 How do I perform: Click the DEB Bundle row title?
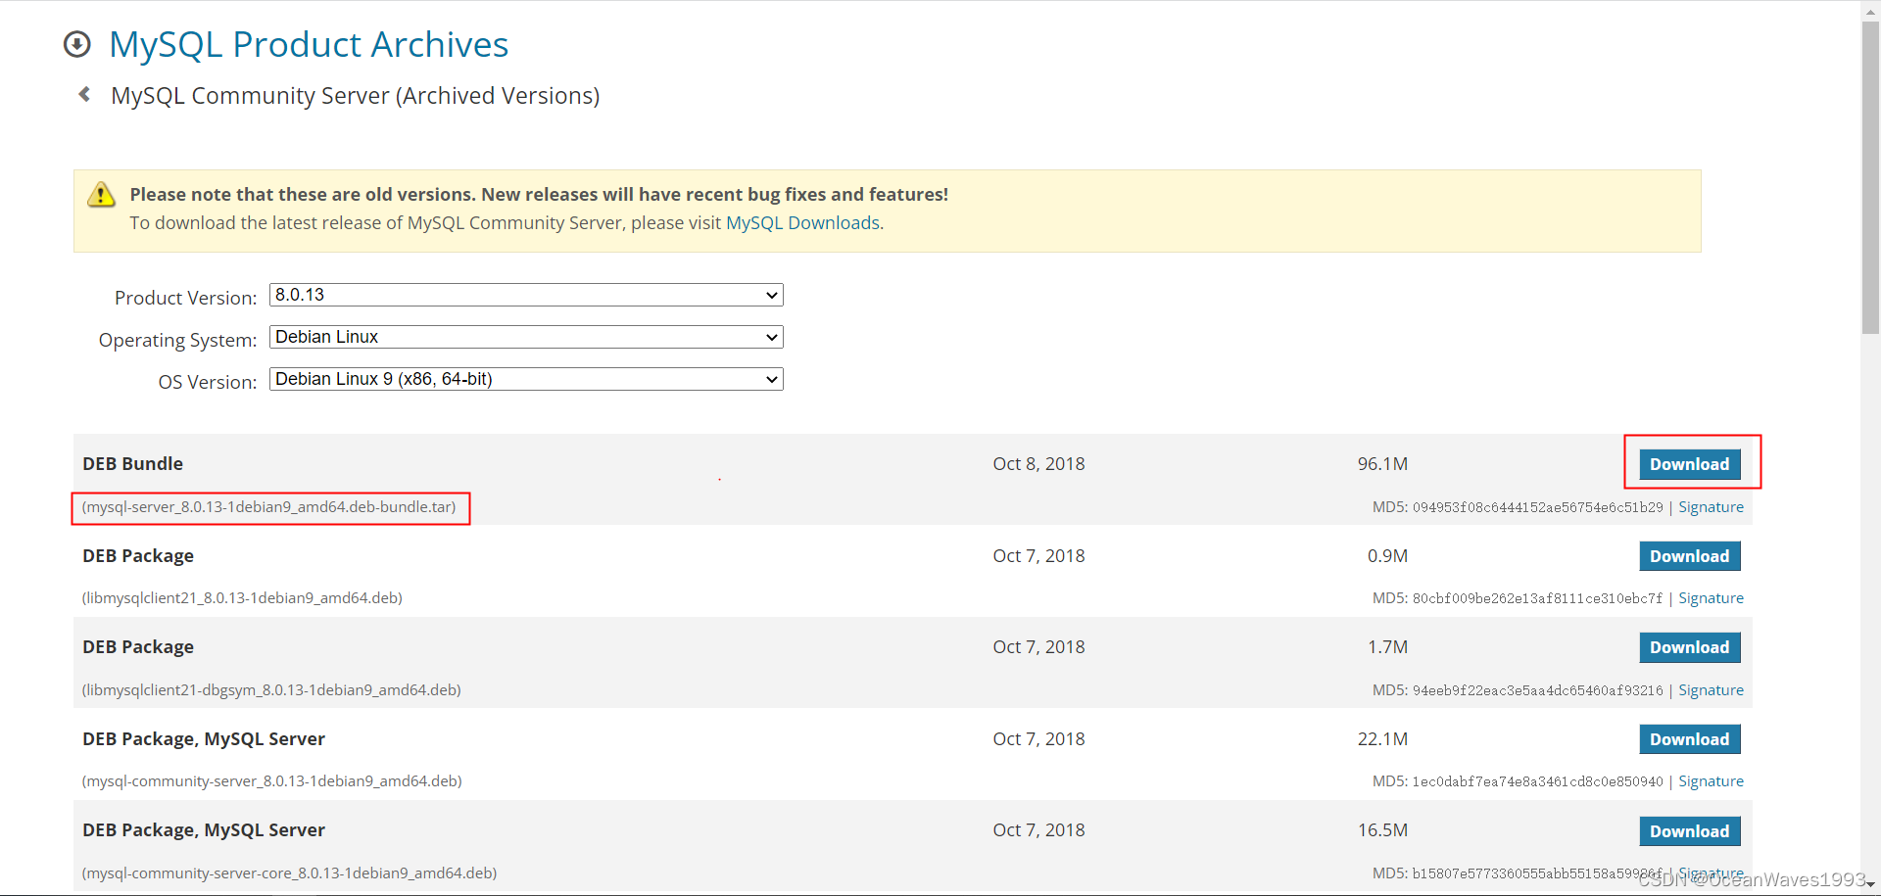pos(133,464)
